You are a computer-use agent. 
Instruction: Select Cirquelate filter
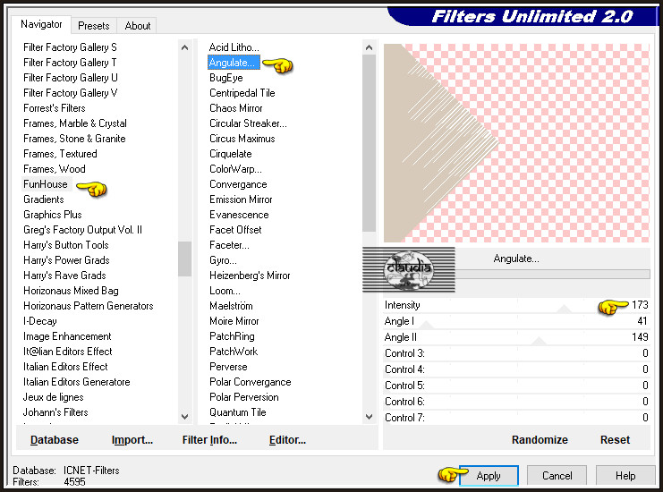point(231,154)
